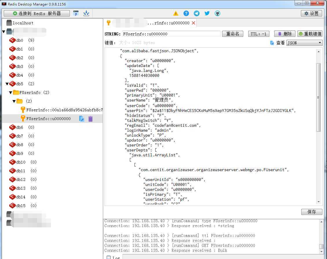Click value editor scrollbar up arrow
Screen dimensions: 327x259
[318, 51]
